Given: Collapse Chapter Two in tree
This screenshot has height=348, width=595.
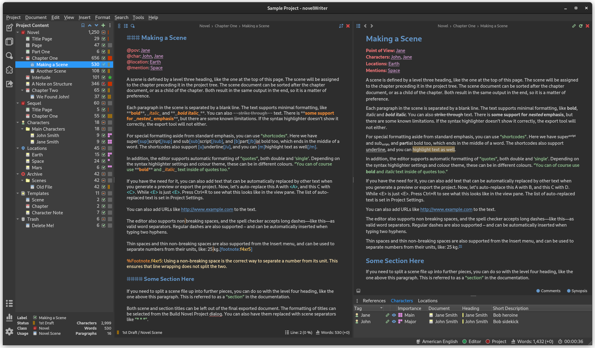Looking at the screenshot, I should coord(22,90).
